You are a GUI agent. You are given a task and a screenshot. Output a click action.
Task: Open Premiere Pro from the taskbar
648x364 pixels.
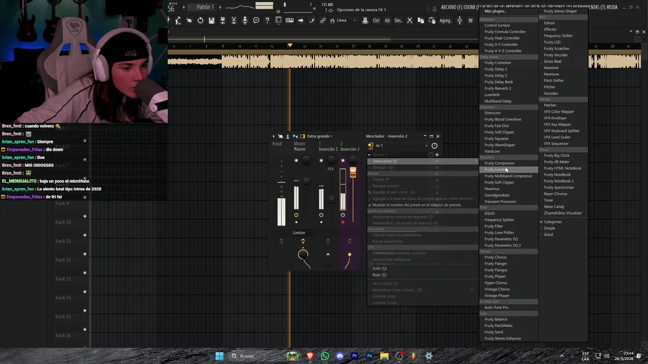(355, 356)
